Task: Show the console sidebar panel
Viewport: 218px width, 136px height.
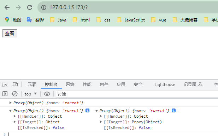Action: 5,94
